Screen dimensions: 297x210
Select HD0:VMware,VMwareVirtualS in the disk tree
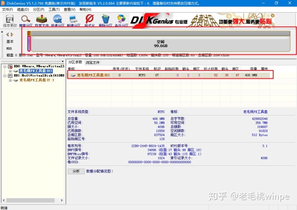click(39, 66)
